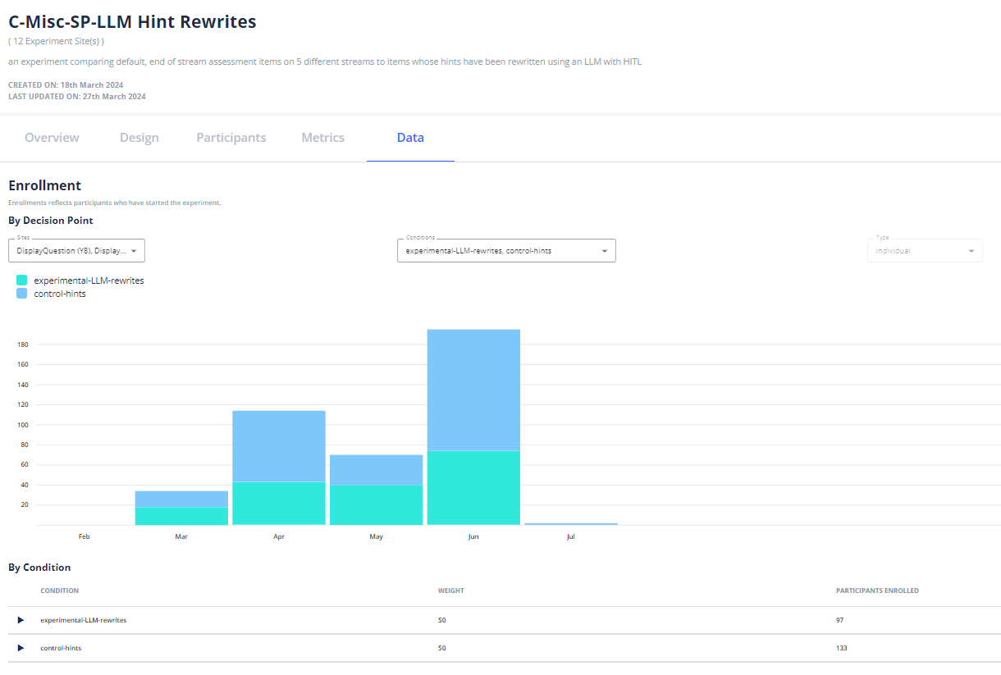The height and width of the screenshot is (675, 1001).
Task: Click participants enrolled value 133
Action: coord(842,648)
